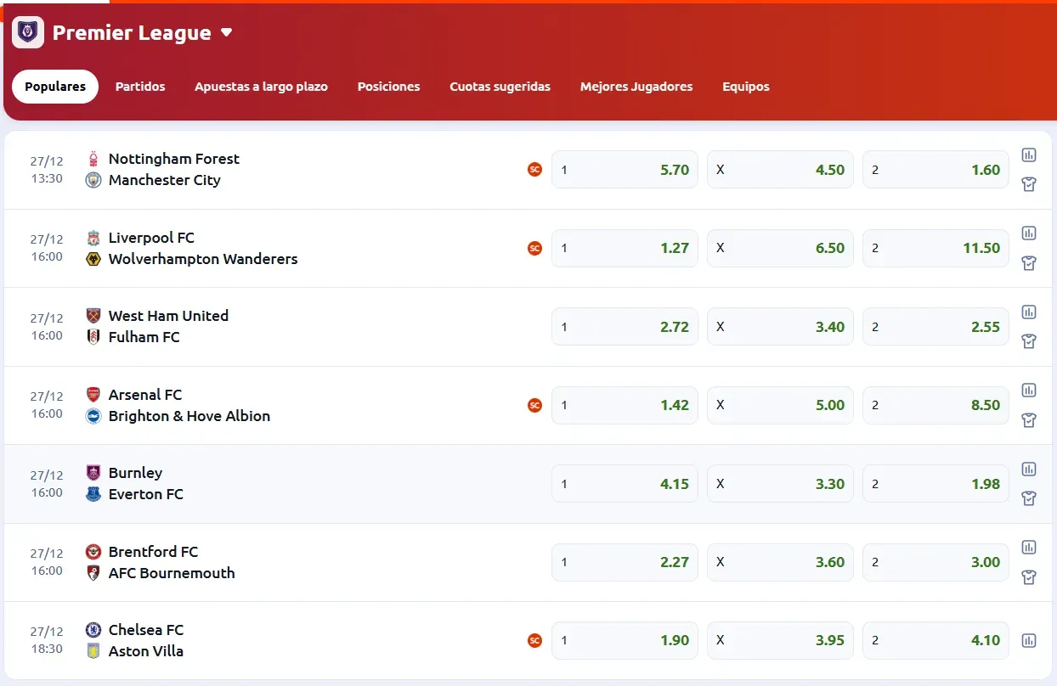Open statistics icon for West Ham match
Viewport: 1057px width, 686px height.
tap(1029, 312)
